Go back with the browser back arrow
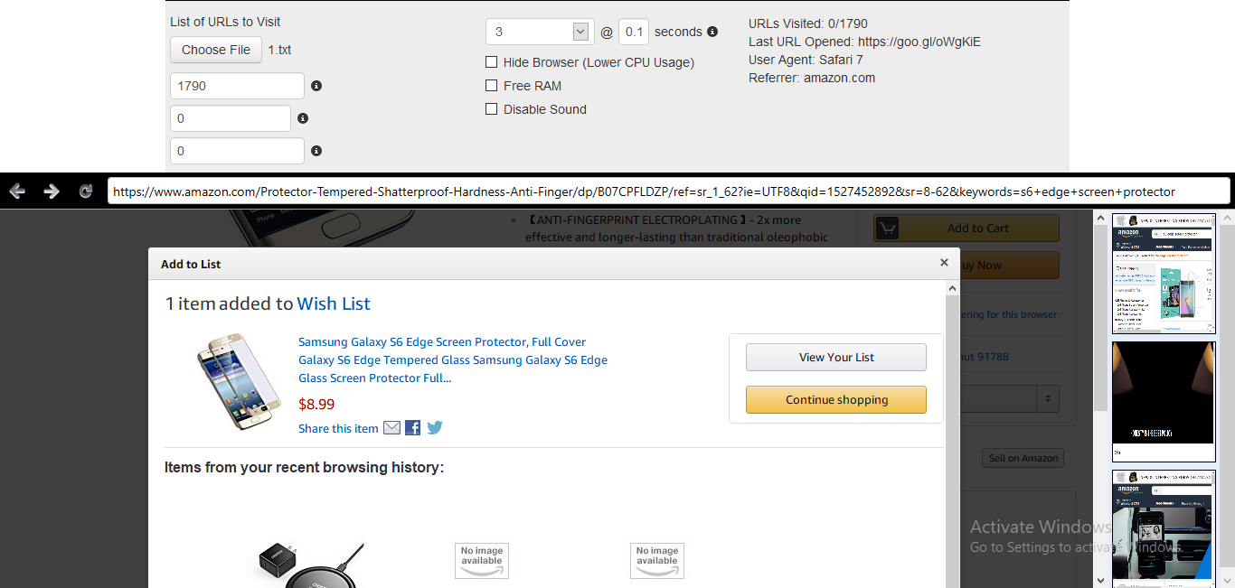Screen dimensions: 1235x588 click(17, 191)
